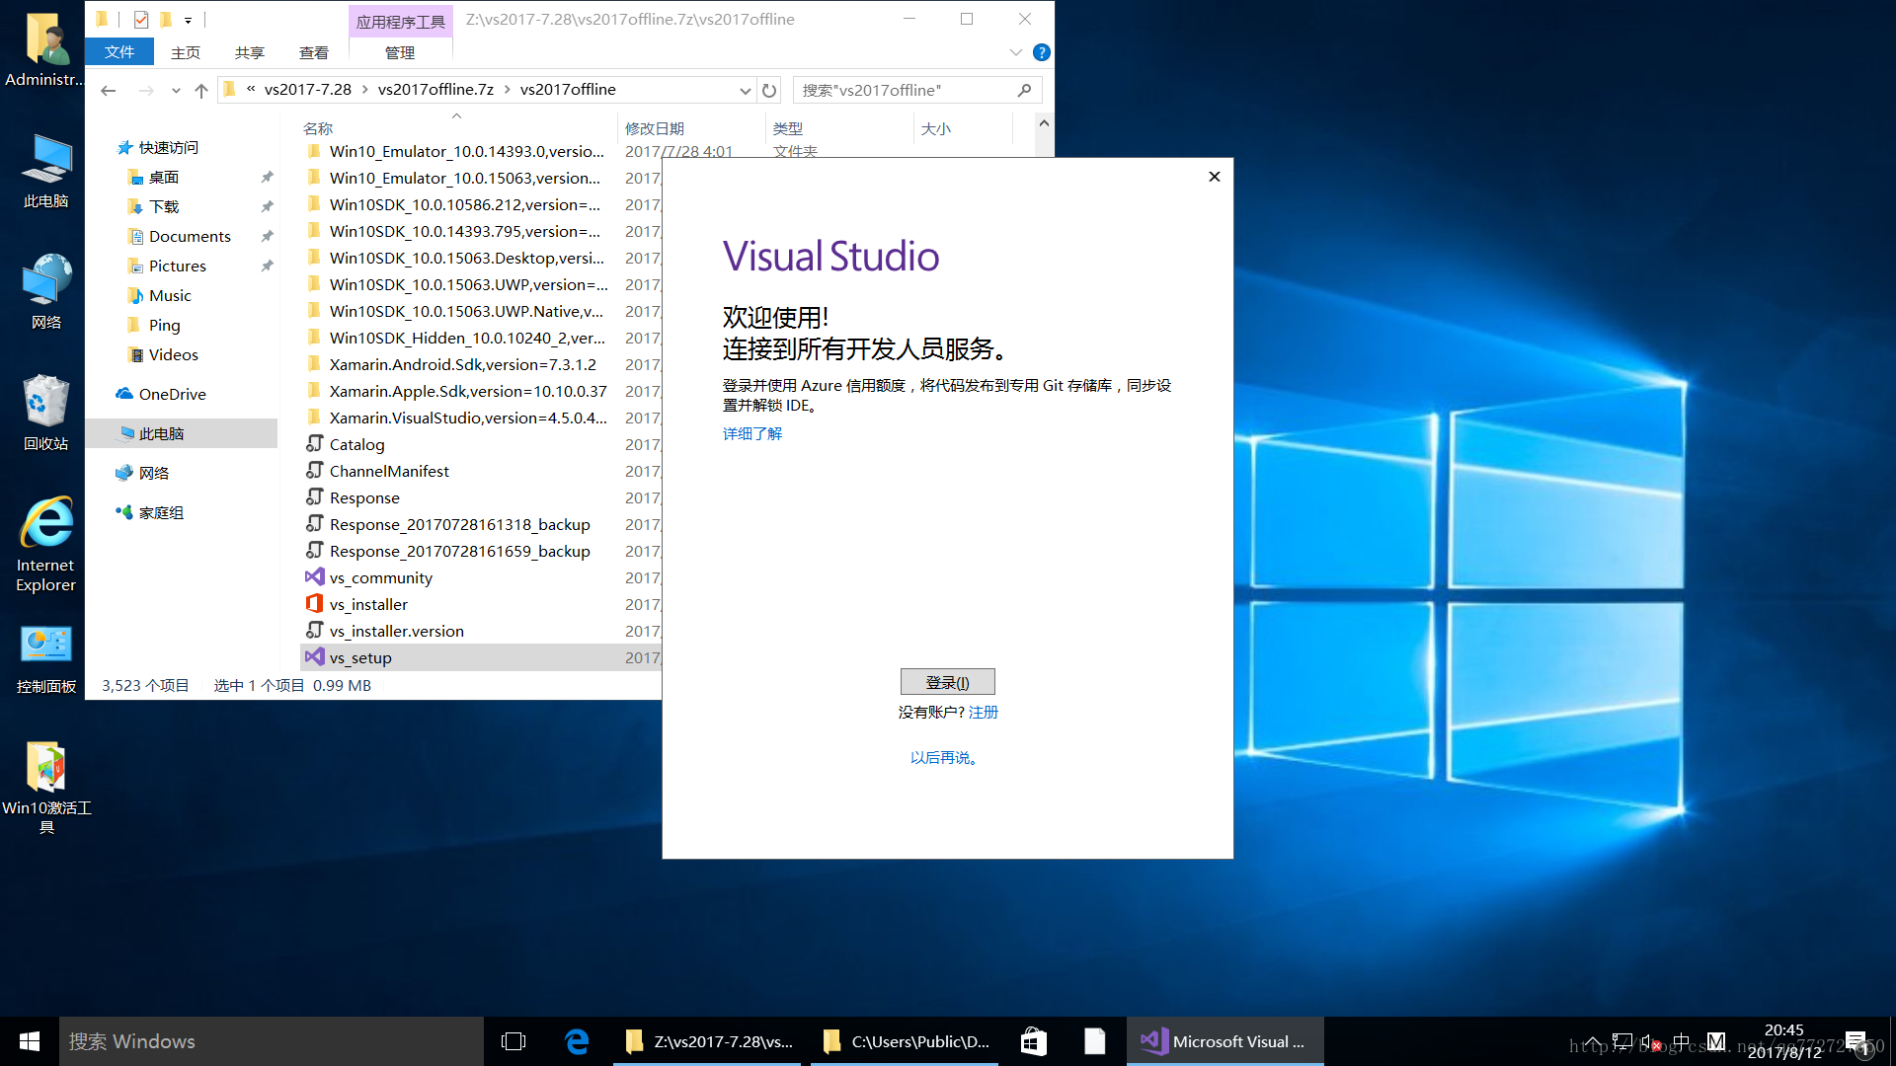
Task: Open 控制面板 desktop icon
Action: (x=46, y=659)
